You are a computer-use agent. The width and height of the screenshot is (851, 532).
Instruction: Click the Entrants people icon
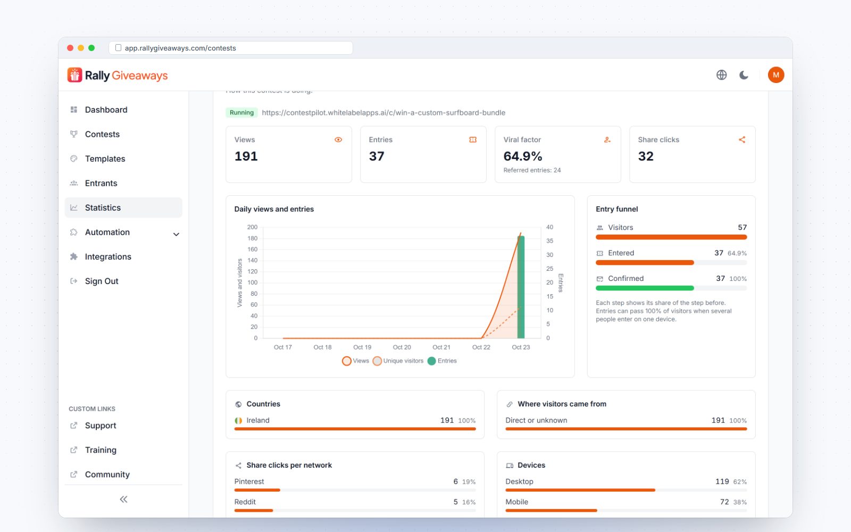74,183
